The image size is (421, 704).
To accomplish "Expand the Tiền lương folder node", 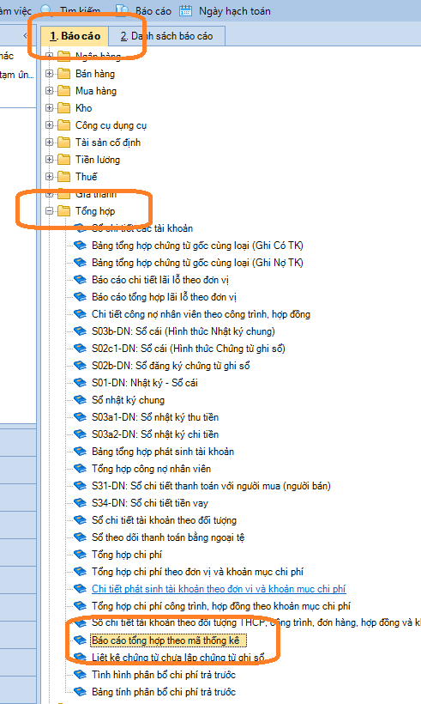I will tap(50, 160).
